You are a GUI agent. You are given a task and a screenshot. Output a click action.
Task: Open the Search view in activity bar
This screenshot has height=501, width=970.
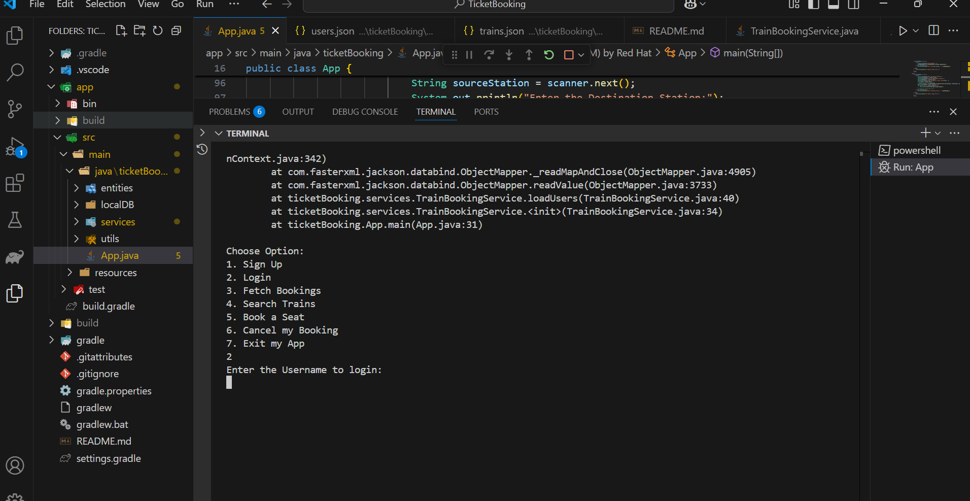click(x=15, y=72)
